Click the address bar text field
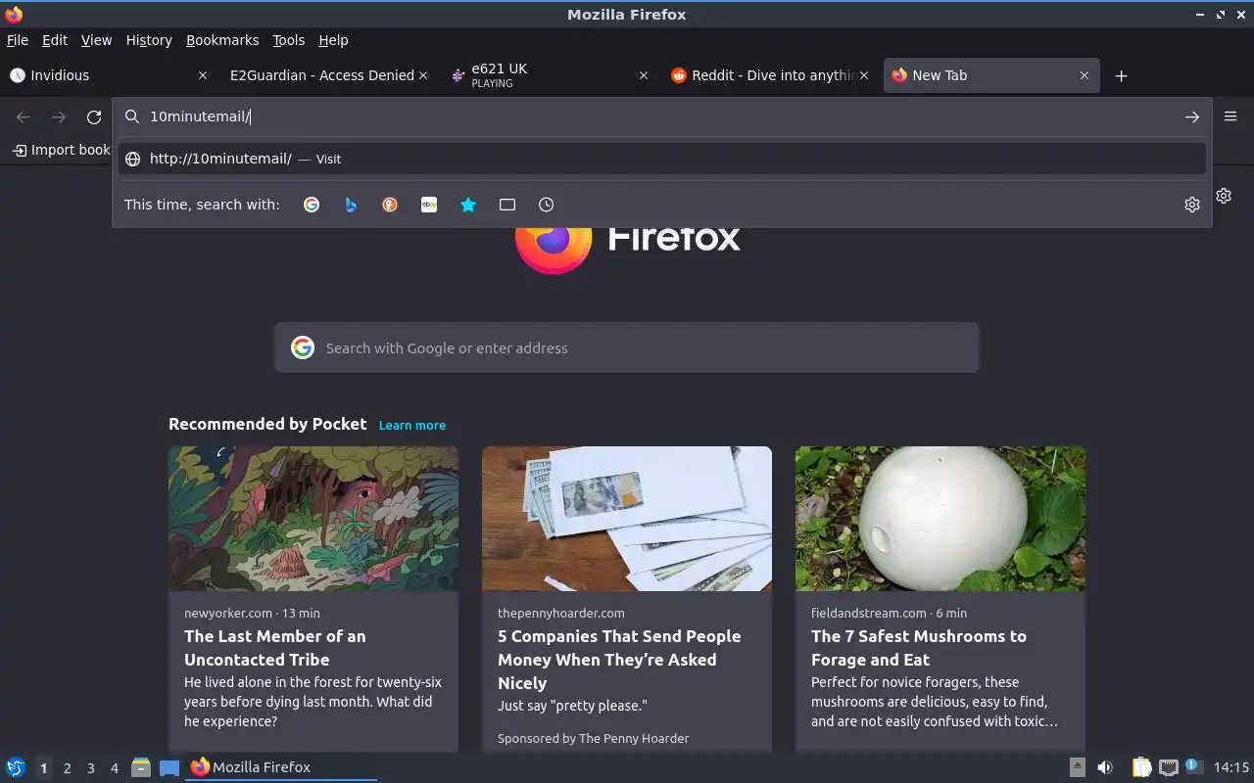This screenshot has width=1254, height=783. (x=661, y=116)
